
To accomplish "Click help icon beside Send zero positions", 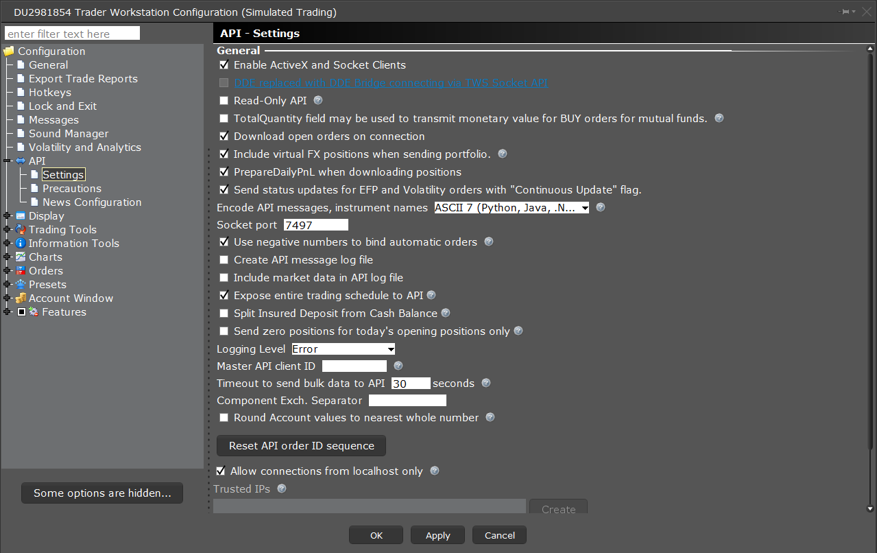I will click(518, 331).
